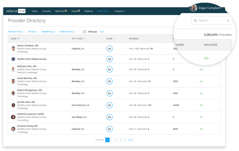
Task: Open Steven Davidson, MD provider name
Action: coord(28,46)
